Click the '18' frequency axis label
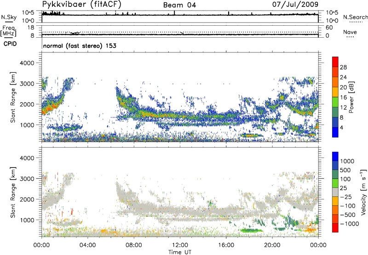368x255 pixels. point(31,28)
